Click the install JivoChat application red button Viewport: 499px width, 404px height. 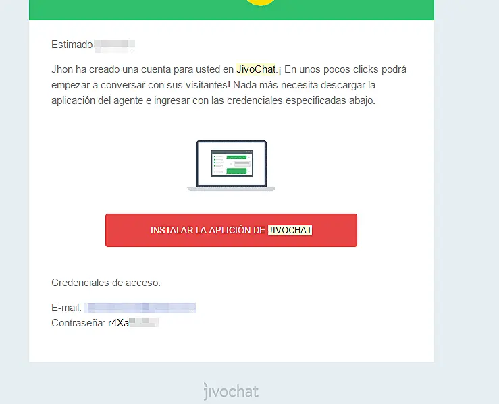point(231,230)
